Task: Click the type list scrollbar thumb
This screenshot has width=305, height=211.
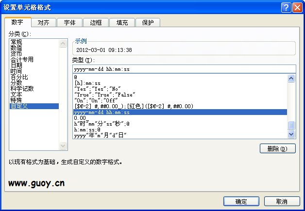Action: (x=291, y=125)
